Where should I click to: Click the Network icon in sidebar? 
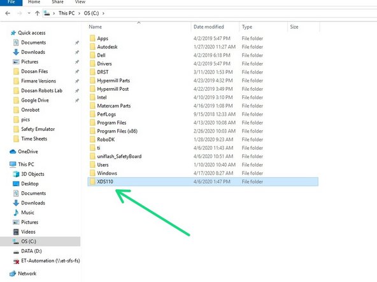click(x=13, y=274)
